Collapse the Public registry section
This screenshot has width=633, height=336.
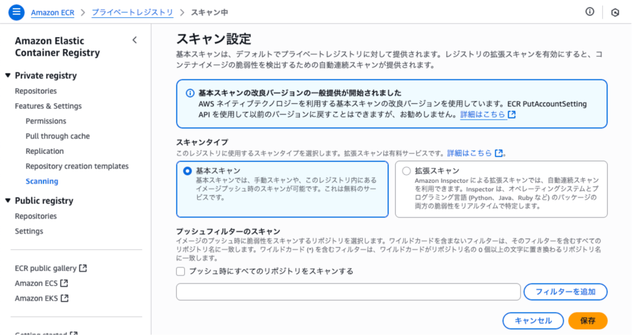point(8,201)
